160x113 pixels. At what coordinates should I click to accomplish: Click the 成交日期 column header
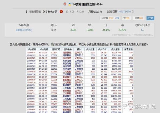tap(31, 49)
